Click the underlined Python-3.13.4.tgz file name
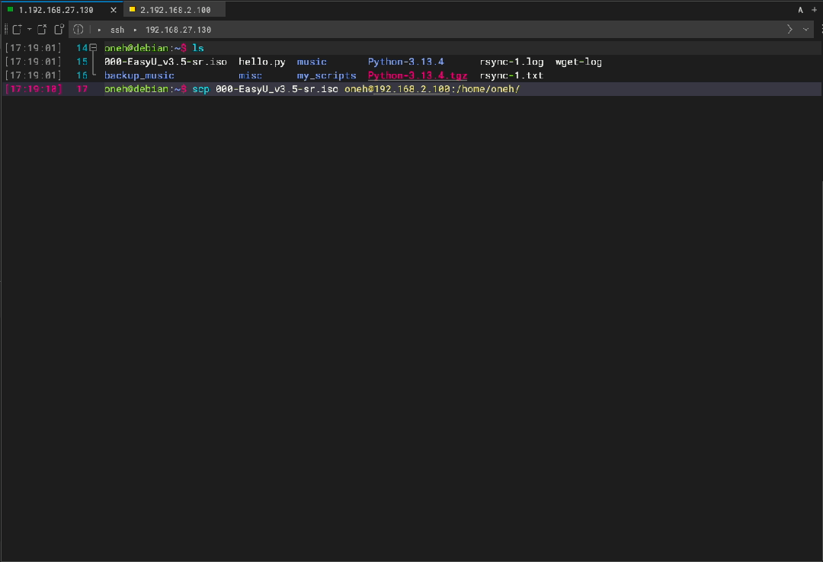 (x=418, y=75)
